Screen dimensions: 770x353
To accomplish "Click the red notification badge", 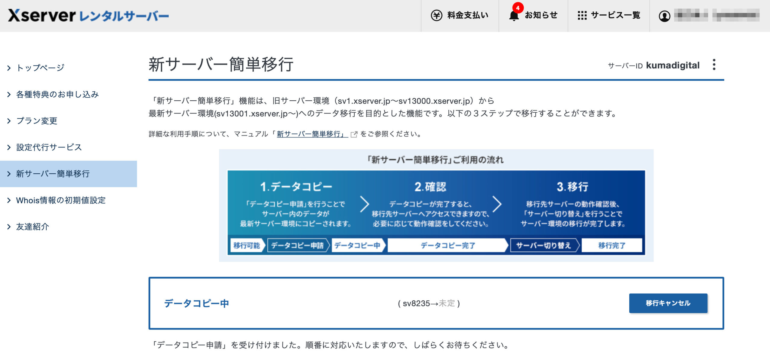I will pyautogui.click(x=518, y=8).
